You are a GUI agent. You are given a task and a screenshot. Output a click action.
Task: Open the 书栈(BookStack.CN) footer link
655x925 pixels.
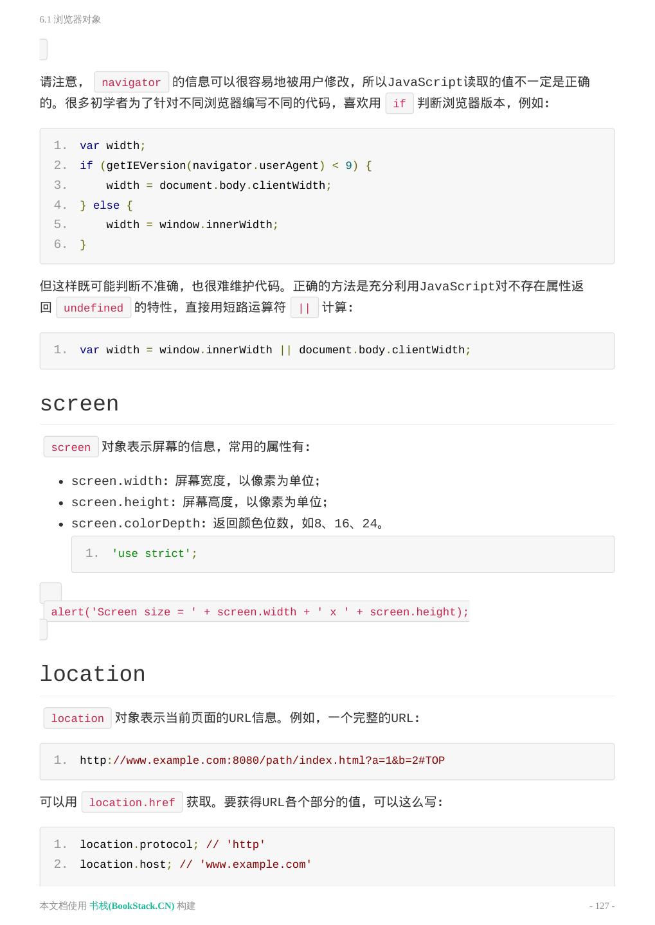pos(132,906)
